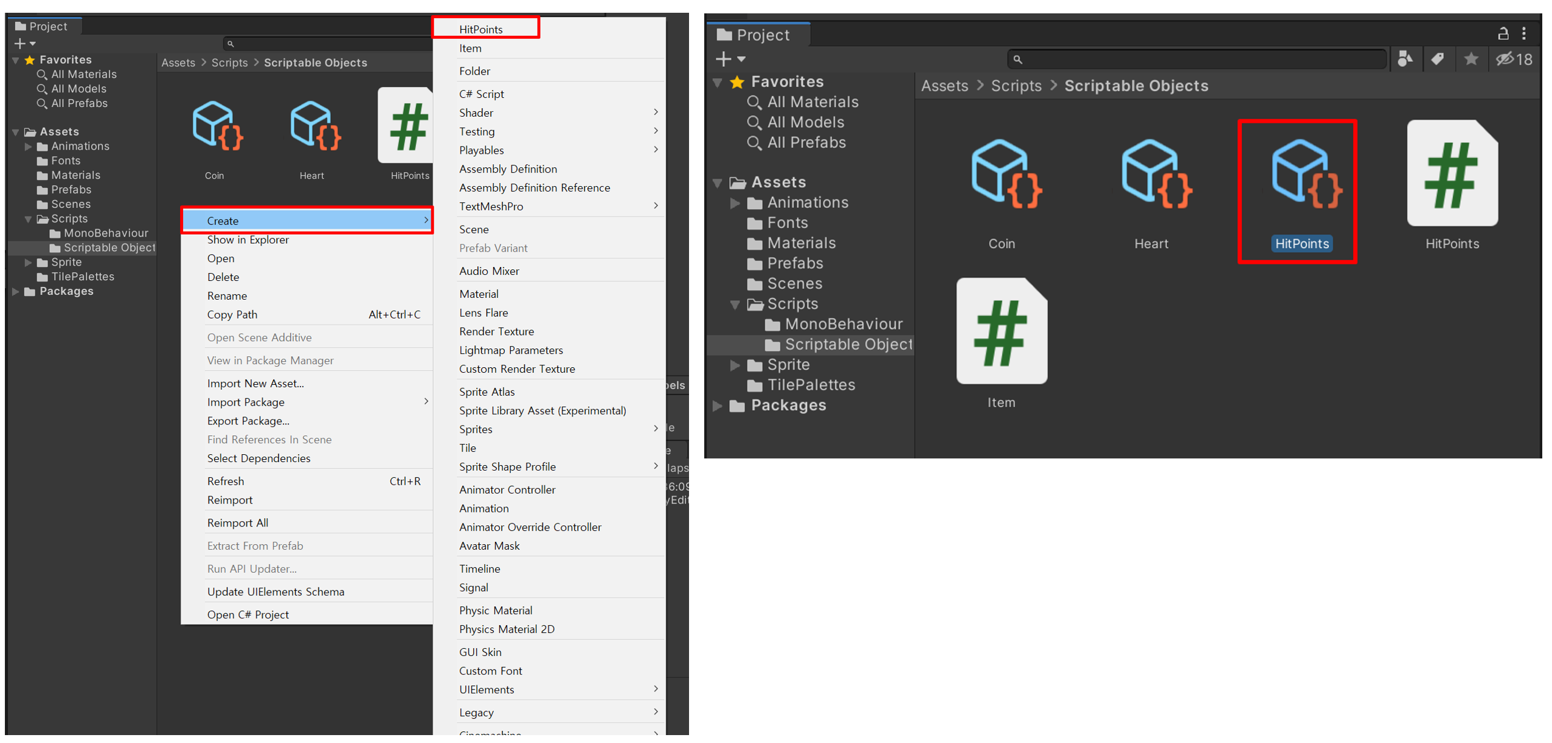Image resolution: width=1552 pixels, height=743 pixels.
Task: Expand the Animations folder in right tree
Action: (735, 203)
